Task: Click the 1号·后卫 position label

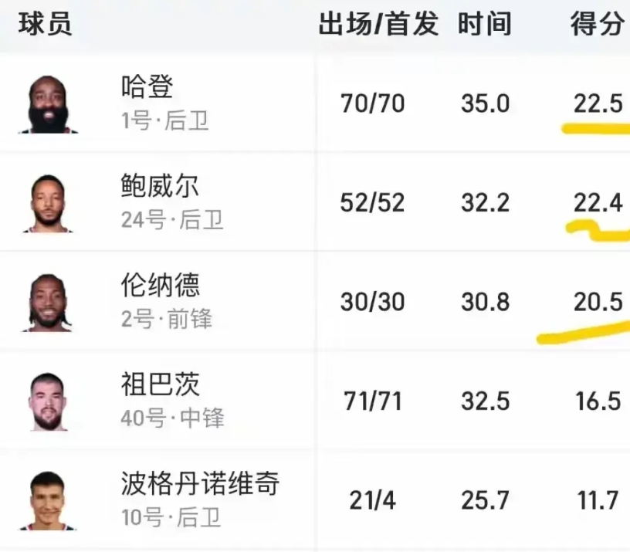Action: click(x=165, y=120)
